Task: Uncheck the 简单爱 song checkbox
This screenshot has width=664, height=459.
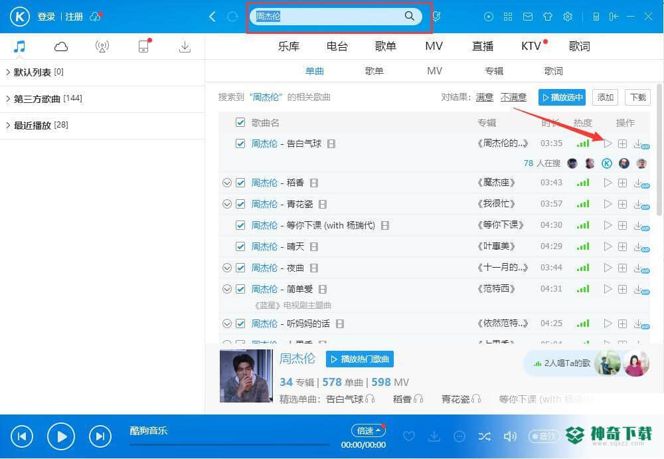Action: pyautogui.click(x=240, y=289)
